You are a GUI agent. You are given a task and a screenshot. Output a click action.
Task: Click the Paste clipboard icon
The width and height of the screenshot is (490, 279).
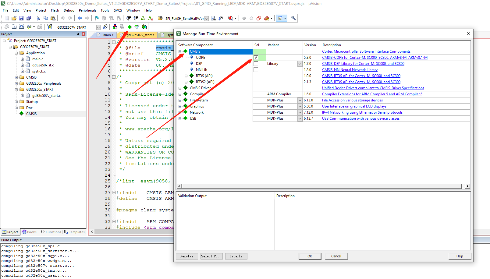(53, 18)
